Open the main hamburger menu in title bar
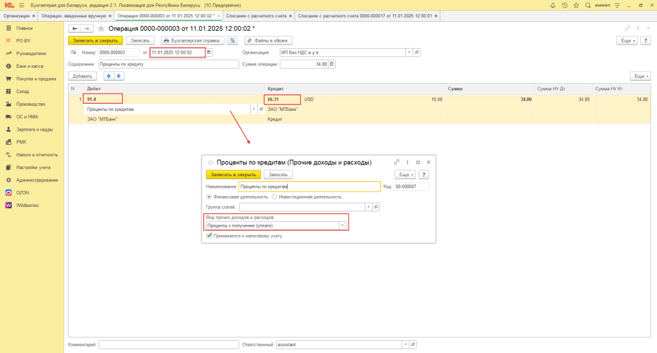Screen dimensions: 657x353 (x=21, y=5)
